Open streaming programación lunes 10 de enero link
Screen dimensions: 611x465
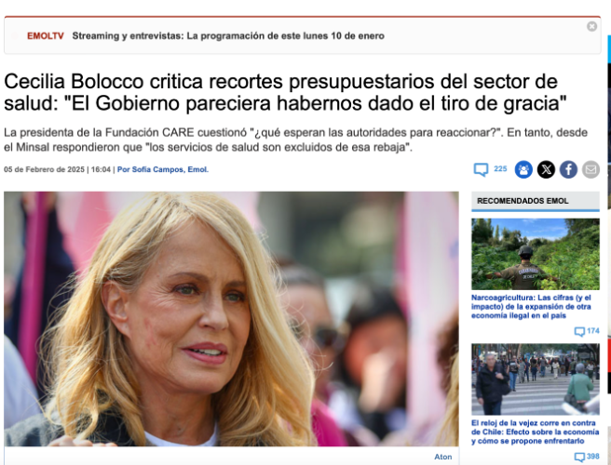pyautogui.click(x=228, y=36)
